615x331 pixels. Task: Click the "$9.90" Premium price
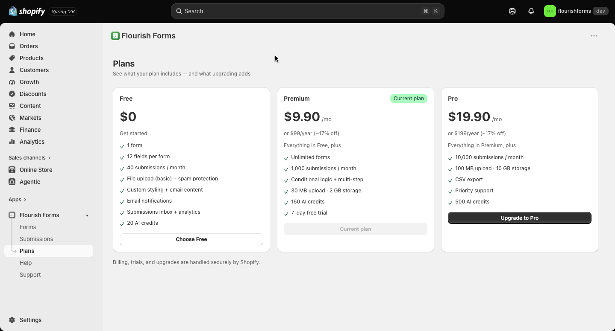pyautogui.click(x=302, y=116)
